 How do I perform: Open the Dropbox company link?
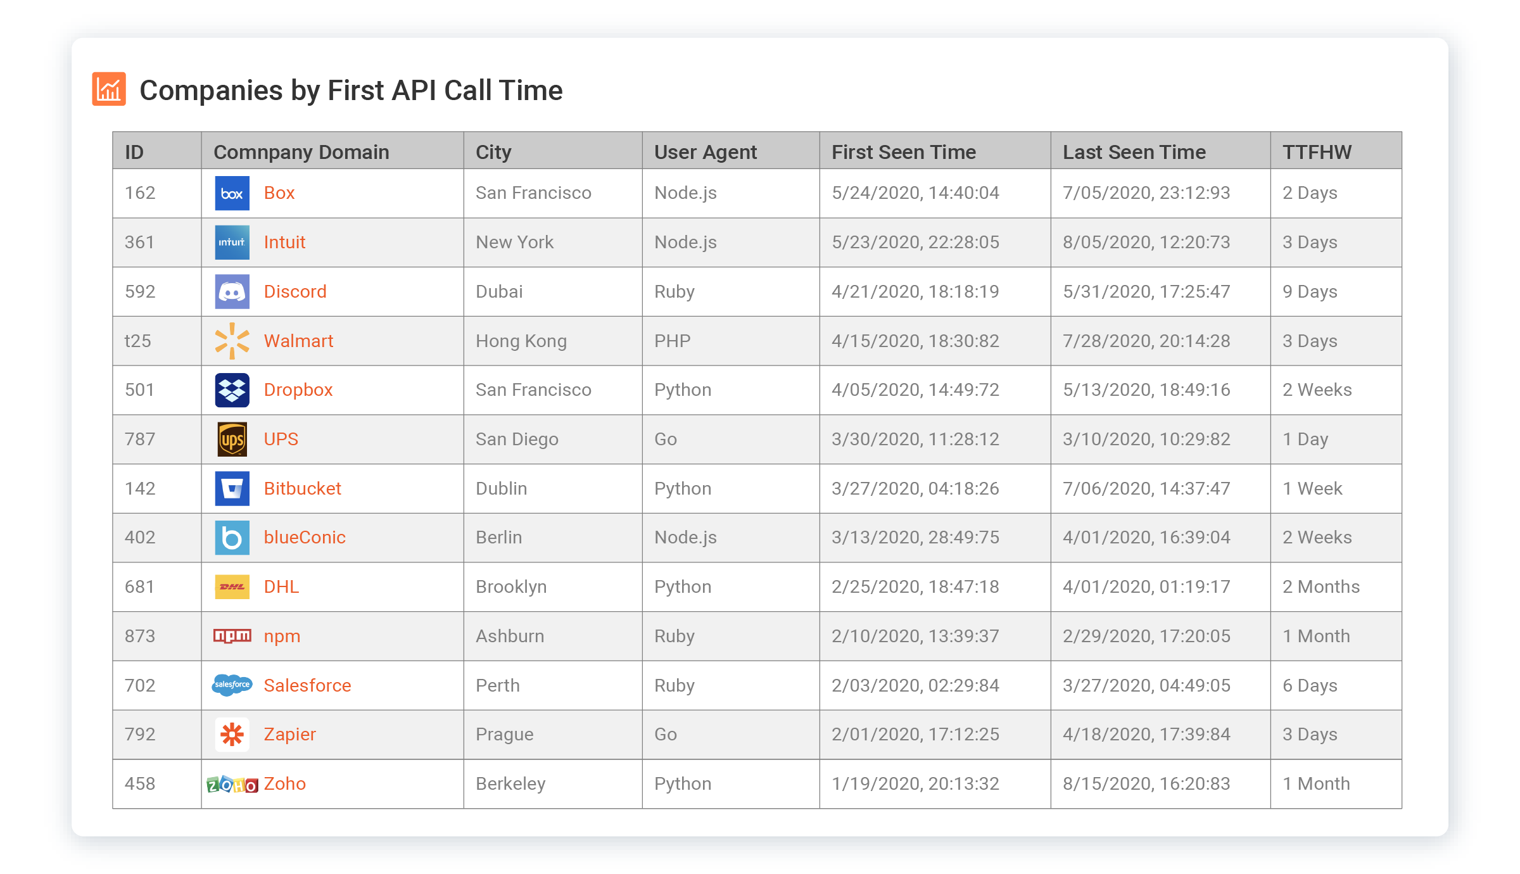coord(298,390)
